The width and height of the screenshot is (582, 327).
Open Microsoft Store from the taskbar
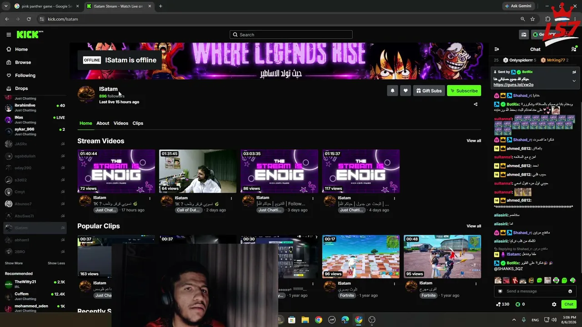pos(292,320)
